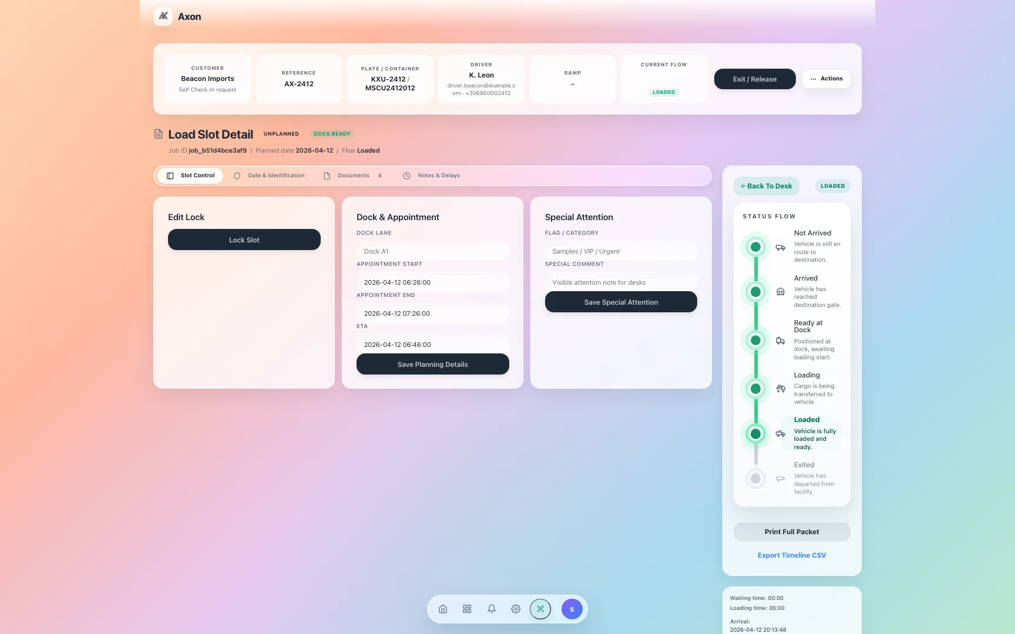Image resolution: width=1015 pixels, height=634 pixels.
Task: Click the Exited vehicle icon
Action: (x=780, y=478)
